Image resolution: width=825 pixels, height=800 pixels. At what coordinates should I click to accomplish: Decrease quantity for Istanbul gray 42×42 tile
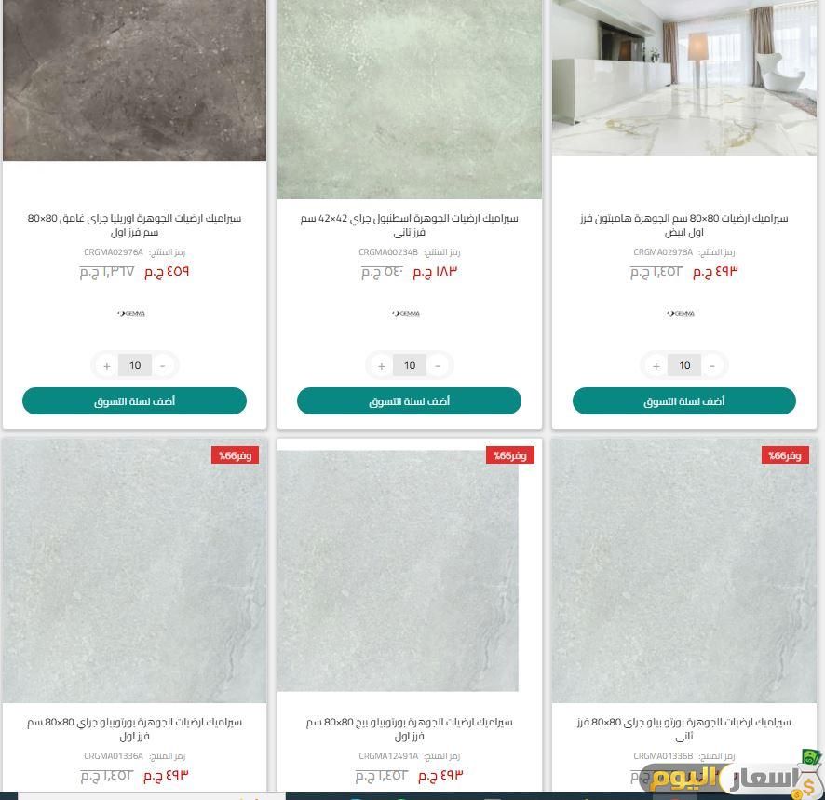(438, 366)
